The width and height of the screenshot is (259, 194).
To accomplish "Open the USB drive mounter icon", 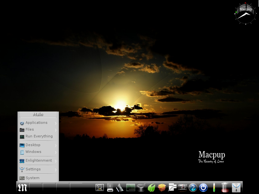I will (x=110, y=188).
